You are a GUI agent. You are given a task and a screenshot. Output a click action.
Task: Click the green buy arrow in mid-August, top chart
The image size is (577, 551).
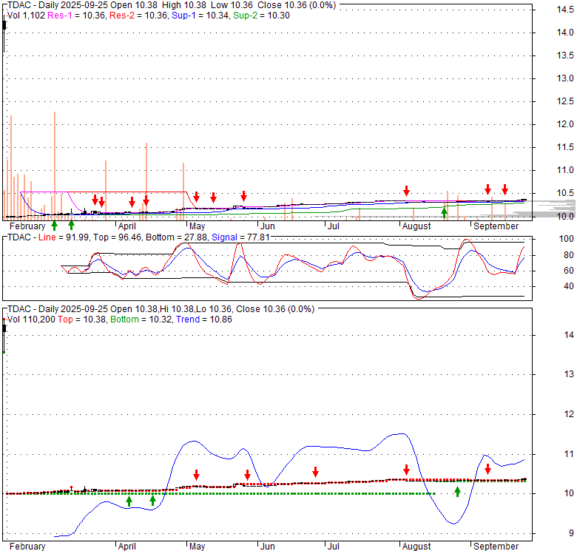tap(444, 212)
